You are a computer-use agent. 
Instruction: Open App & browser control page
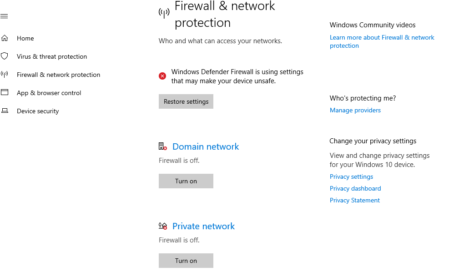pyautogui.click(x=49, y=93)
